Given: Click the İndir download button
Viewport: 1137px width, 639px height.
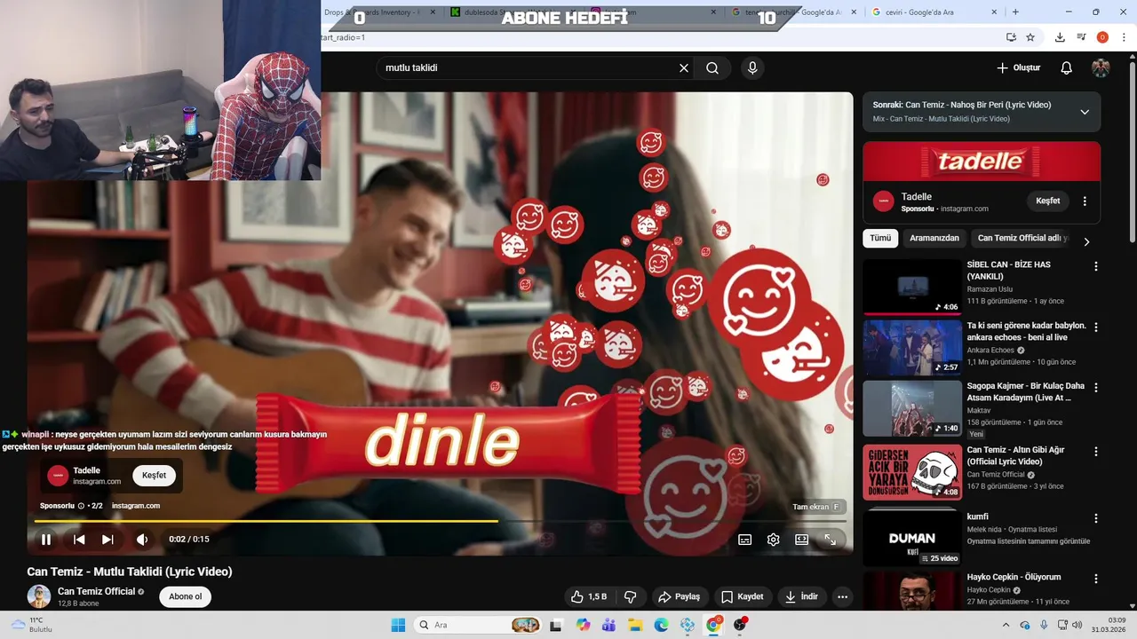Looking at the screenshot, I should [801, 597].
